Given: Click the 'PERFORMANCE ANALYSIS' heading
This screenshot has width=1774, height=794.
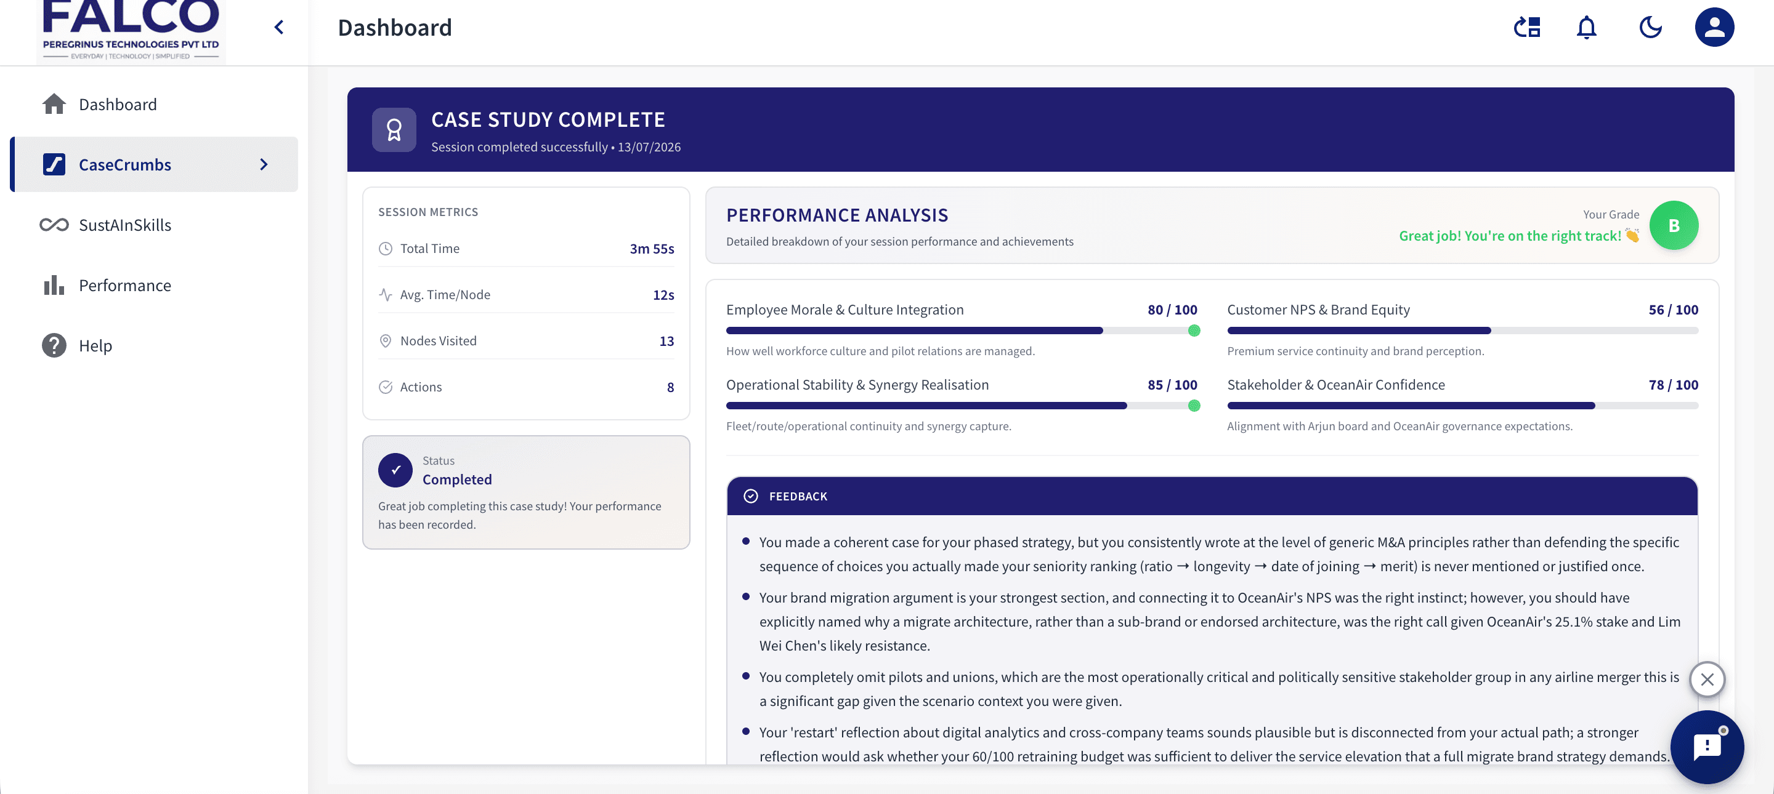Looking at the screenshot, I should (x=836, y=215).
